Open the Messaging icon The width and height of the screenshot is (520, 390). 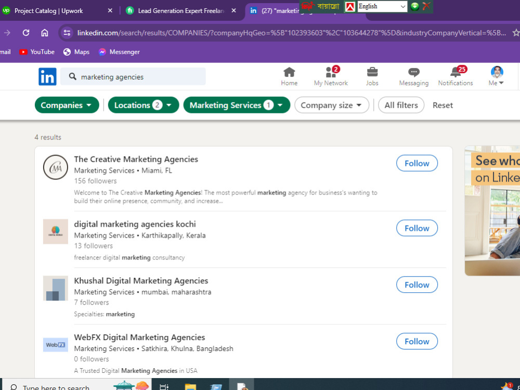[x=413, y=76]
